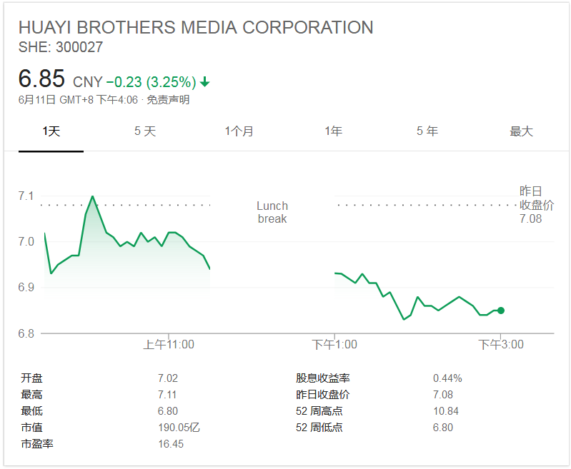571x469 pixels.
Task: Click the 6.85 current stock price
Action: (42, 79)
